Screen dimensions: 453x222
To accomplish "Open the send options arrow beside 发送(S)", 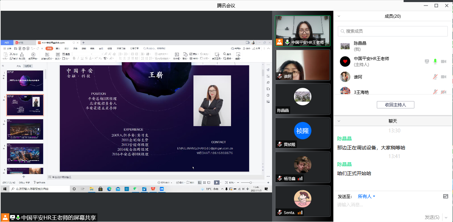I will 446,217.
